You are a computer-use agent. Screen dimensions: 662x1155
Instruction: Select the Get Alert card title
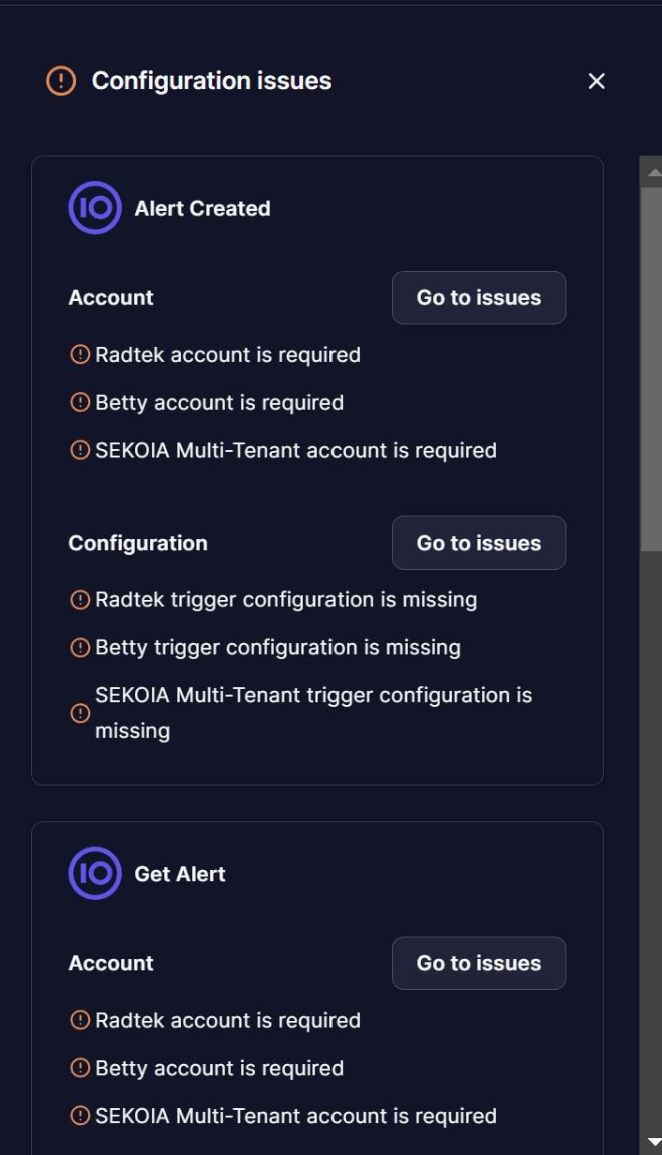point(180,874)
